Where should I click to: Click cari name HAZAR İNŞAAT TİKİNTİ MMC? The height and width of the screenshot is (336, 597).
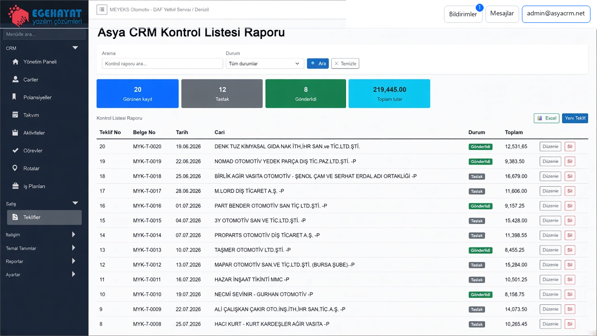pyautogui.click(x=252, y=280)
